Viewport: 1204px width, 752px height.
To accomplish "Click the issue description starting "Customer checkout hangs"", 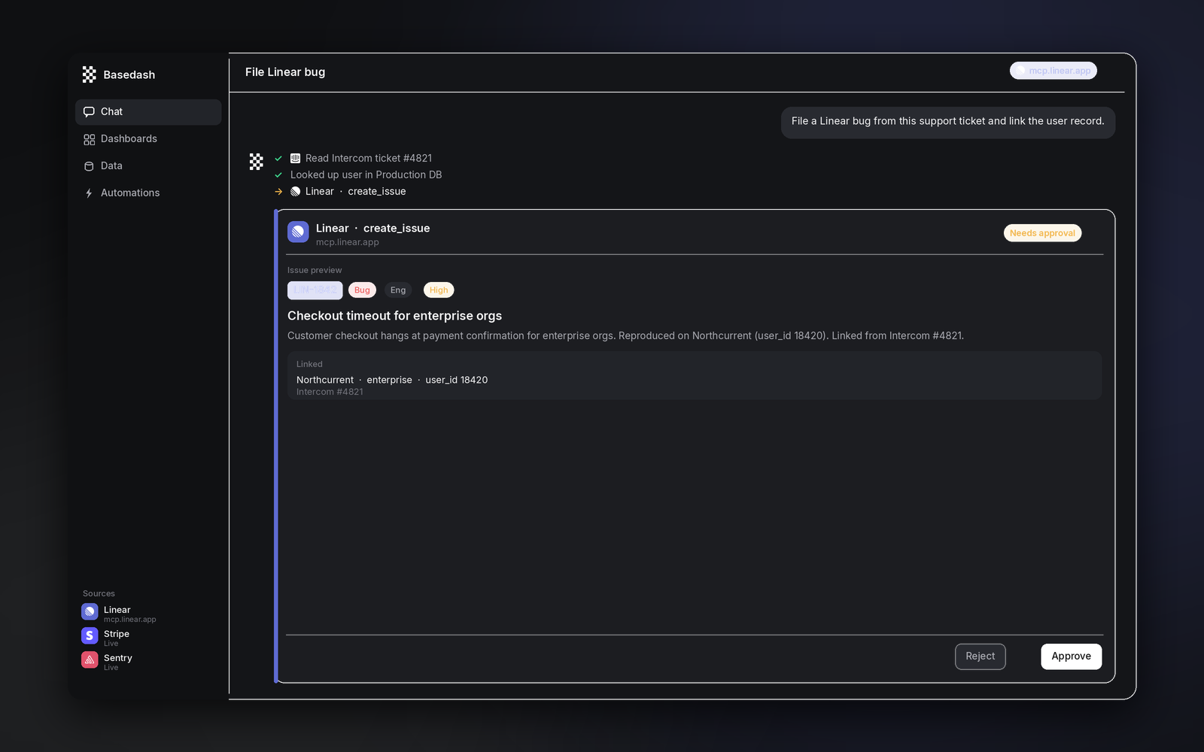I will point(625,336).
